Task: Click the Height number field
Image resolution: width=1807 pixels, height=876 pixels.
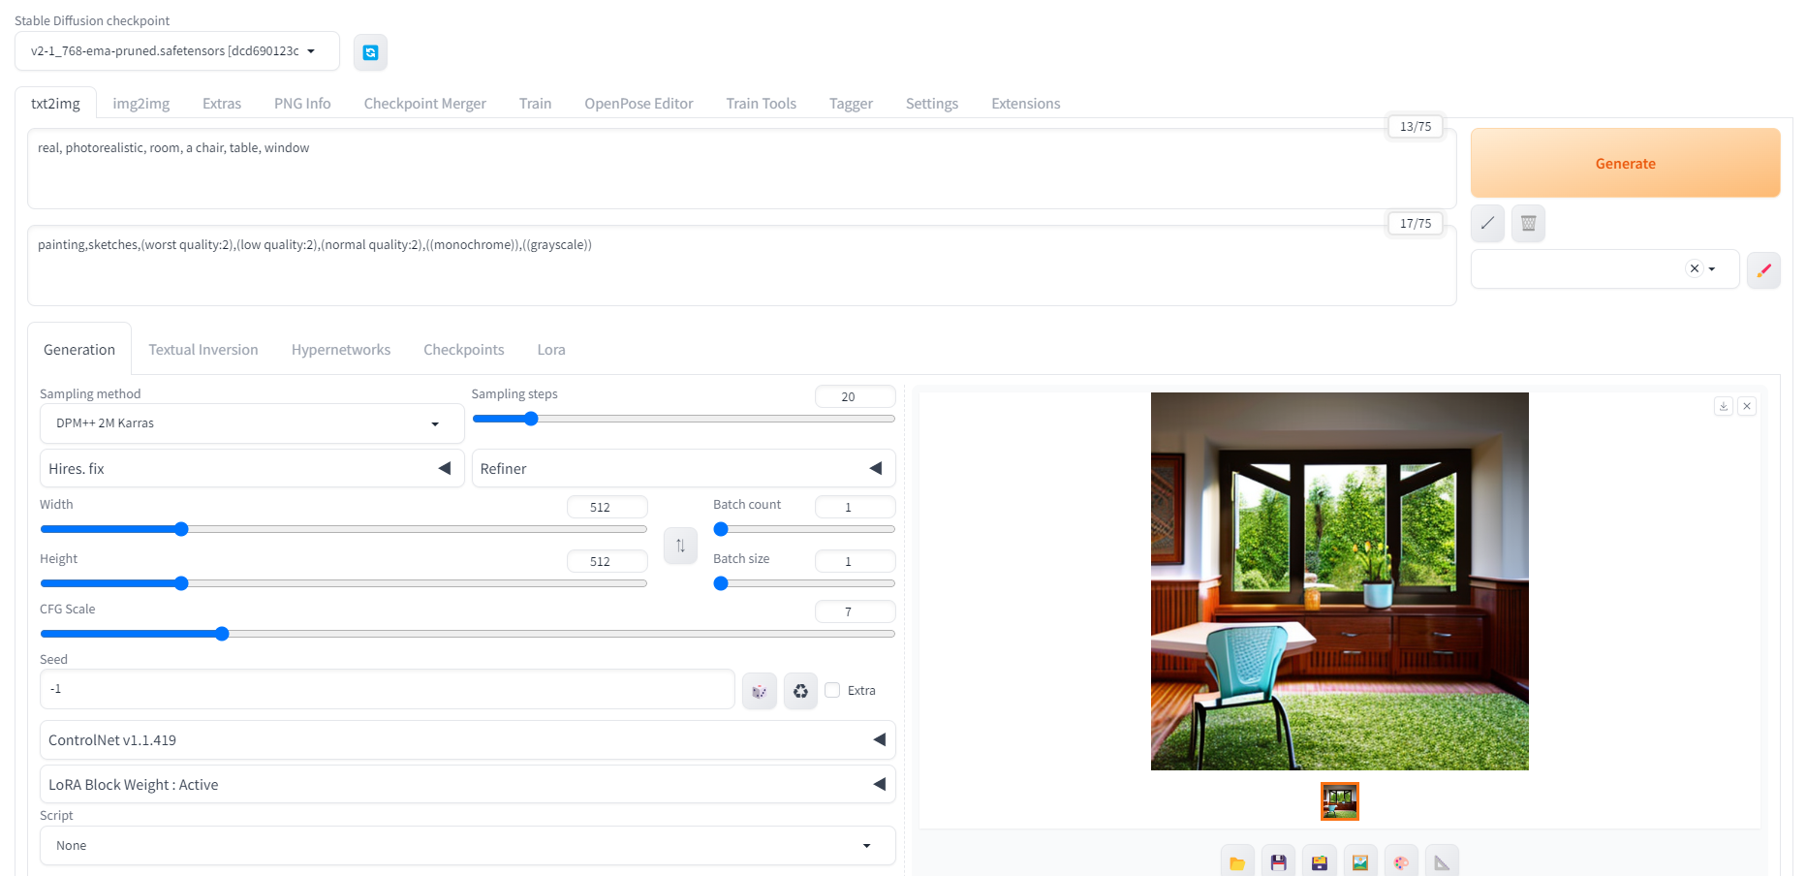Action: [x=608, y=561]
